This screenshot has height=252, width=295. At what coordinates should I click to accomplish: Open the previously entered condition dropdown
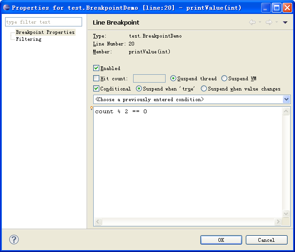(286, 99)
